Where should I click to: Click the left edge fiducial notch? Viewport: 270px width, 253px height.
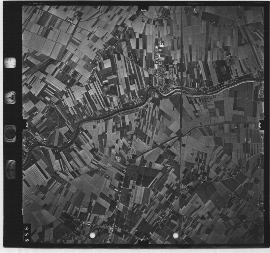[x=24, y=124]
